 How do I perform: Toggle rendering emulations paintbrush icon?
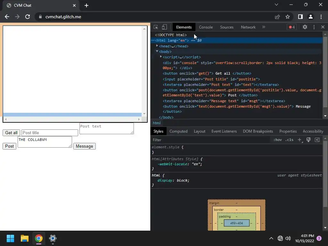tap(308, 140)
